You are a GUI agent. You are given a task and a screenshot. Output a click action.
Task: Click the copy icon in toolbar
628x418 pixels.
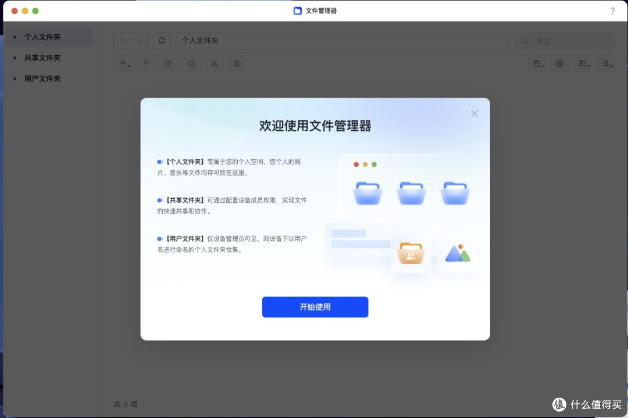[x=169, y=63]
